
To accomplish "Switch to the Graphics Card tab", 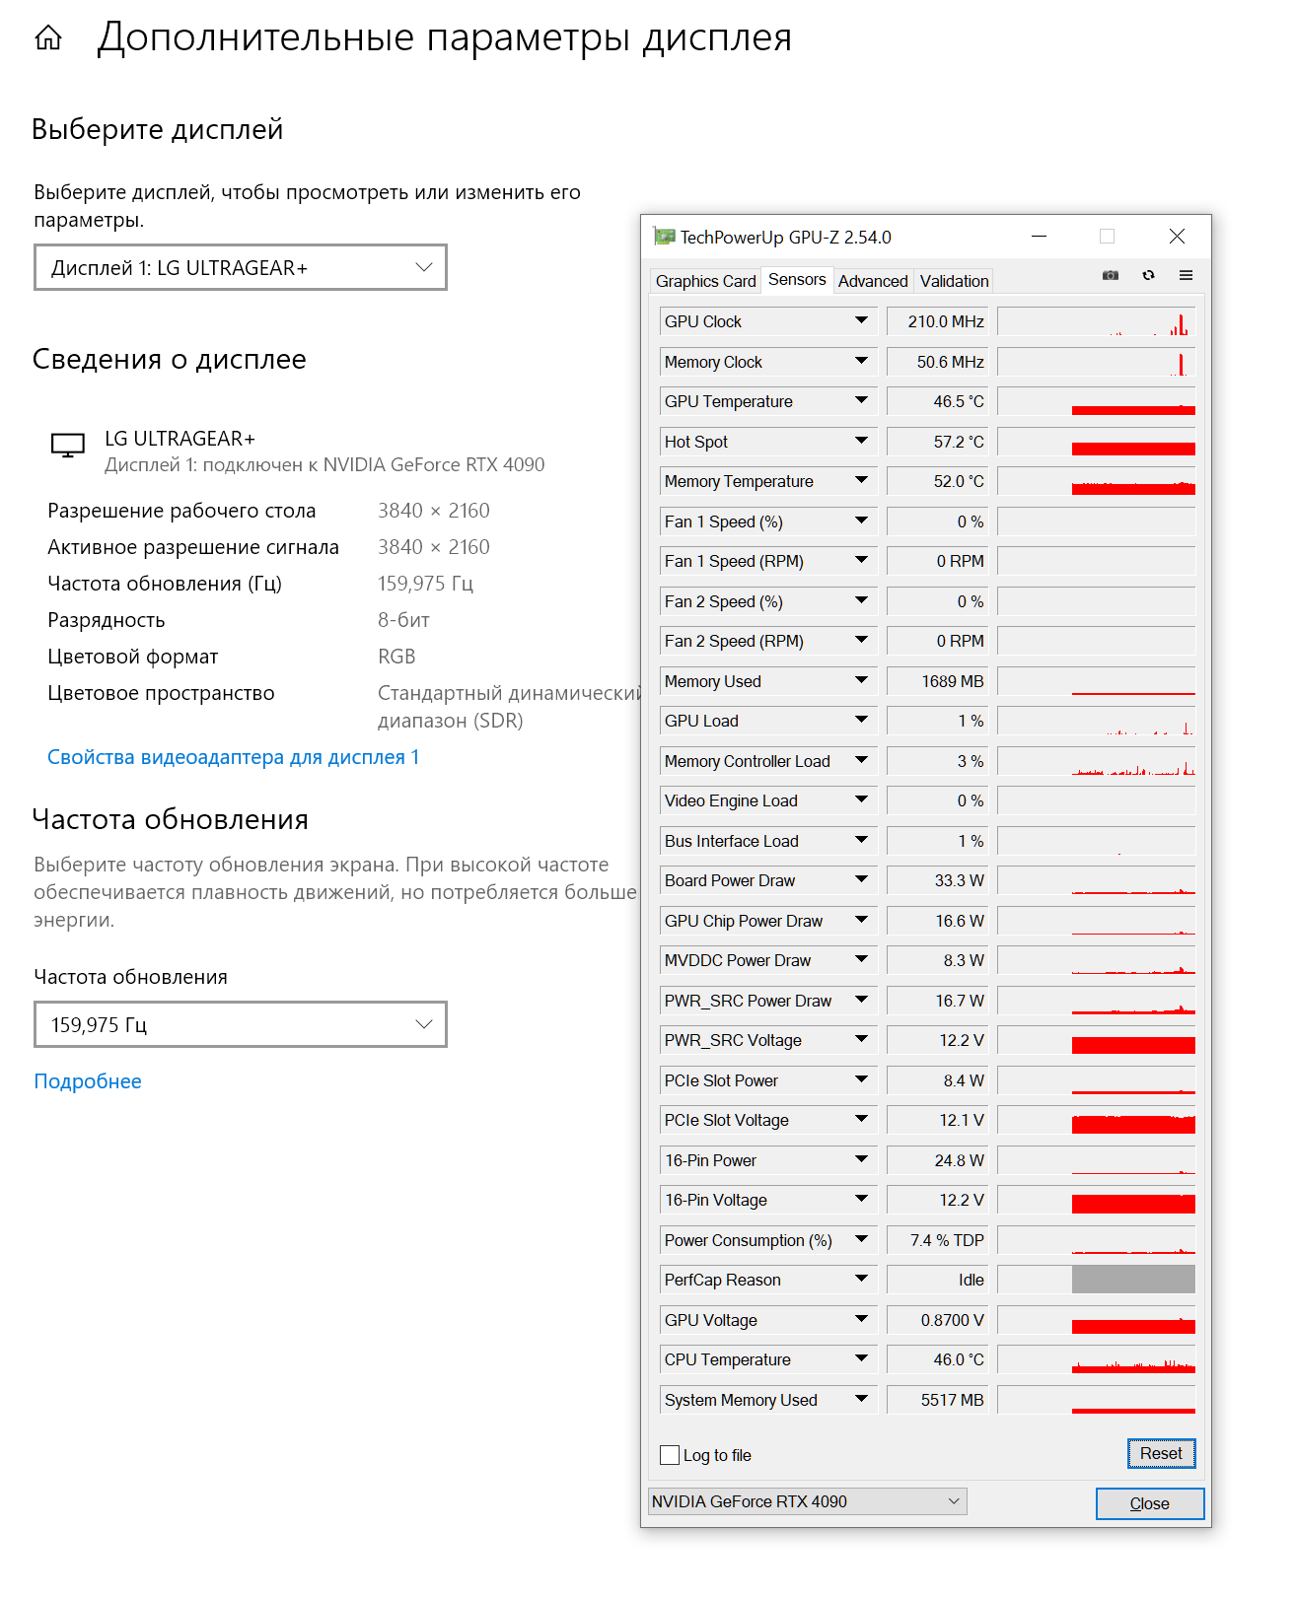I will pos(705,281).
